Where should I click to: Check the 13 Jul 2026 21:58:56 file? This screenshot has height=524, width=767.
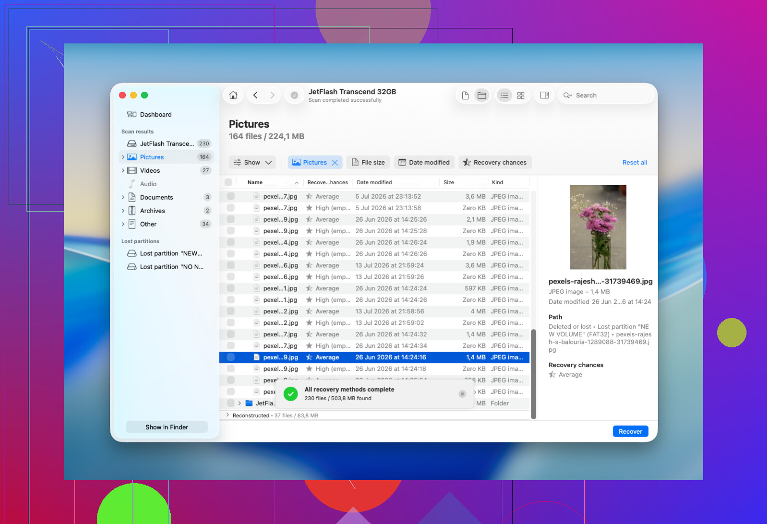pyautogui.click(x=231, y=311)
